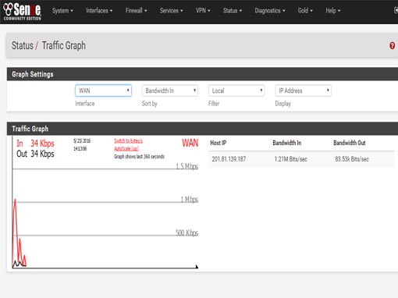Viewport: 398px width, 298px height.
Task: Open the Services menu
Action: coord(172,11)
